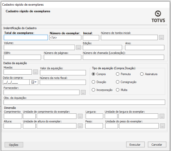Click the Cancelar button
171x151 pixels.
pyautogui.click(x=157, y=144)
